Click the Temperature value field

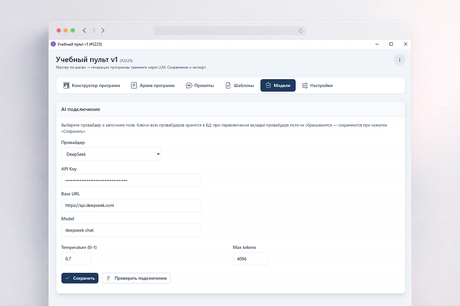(76, 259)
